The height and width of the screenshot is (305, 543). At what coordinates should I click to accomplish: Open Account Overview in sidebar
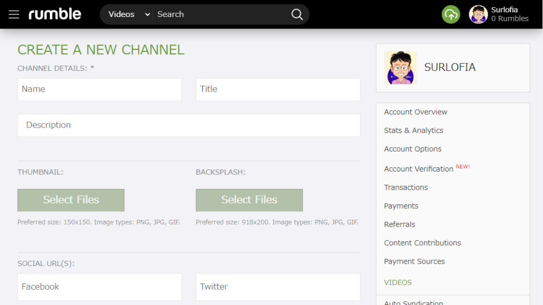point(416,112)
